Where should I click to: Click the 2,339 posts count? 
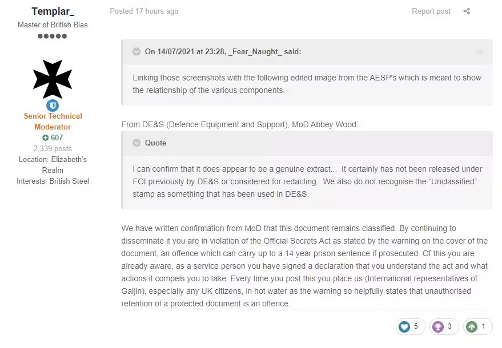pyautogui.click(x=53, y=148)
